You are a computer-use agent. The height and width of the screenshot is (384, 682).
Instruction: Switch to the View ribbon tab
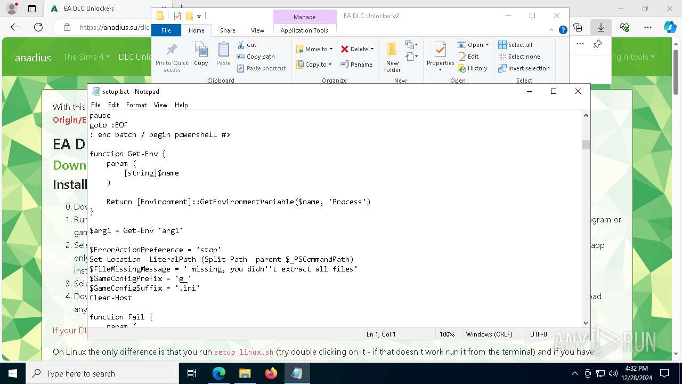pos(257,30)
